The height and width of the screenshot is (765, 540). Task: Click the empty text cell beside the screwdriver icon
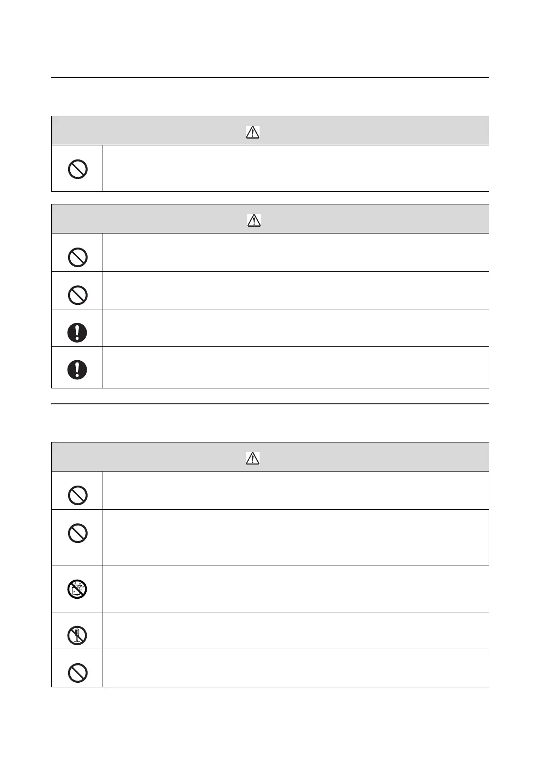(296, 631)
